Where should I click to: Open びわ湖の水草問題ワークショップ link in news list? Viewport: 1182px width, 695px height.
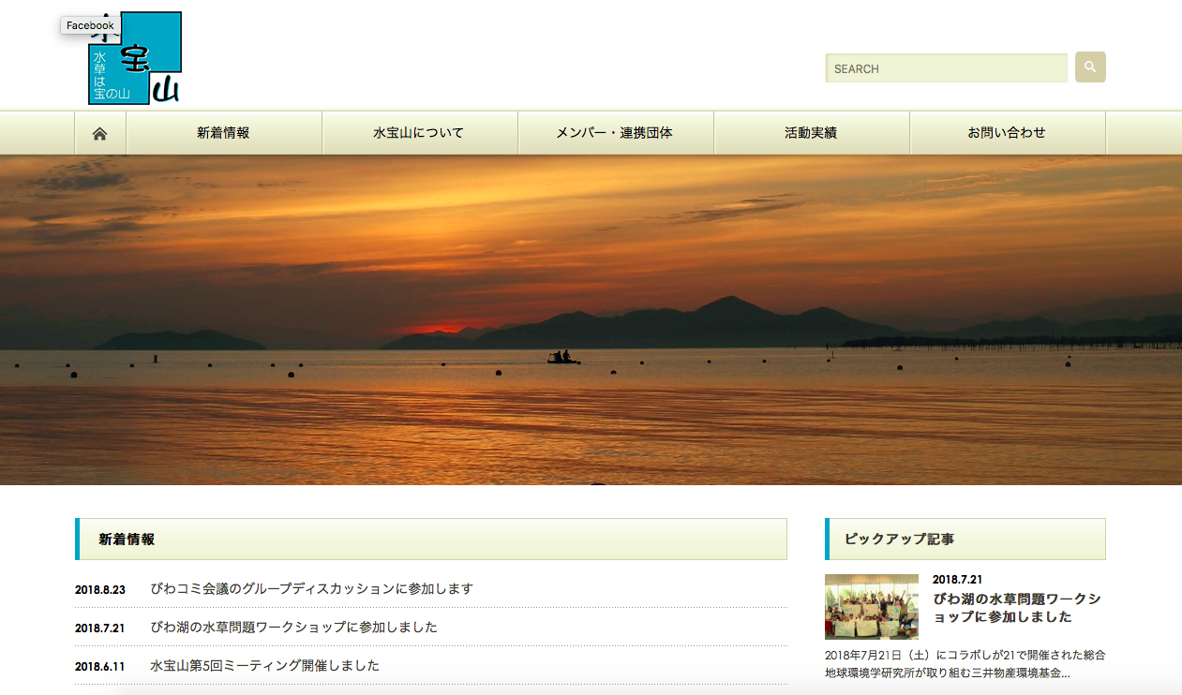tap(293, 628)
